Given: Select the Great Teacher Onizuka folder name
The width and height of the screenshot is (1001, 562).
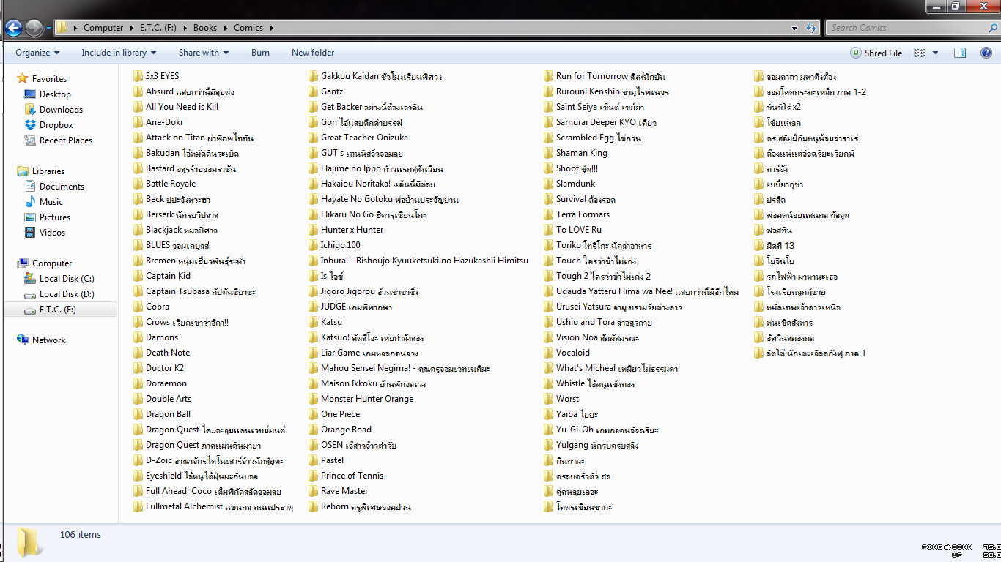Looking at the screenshot, I should pyautogui.click(x=364, y=138).
